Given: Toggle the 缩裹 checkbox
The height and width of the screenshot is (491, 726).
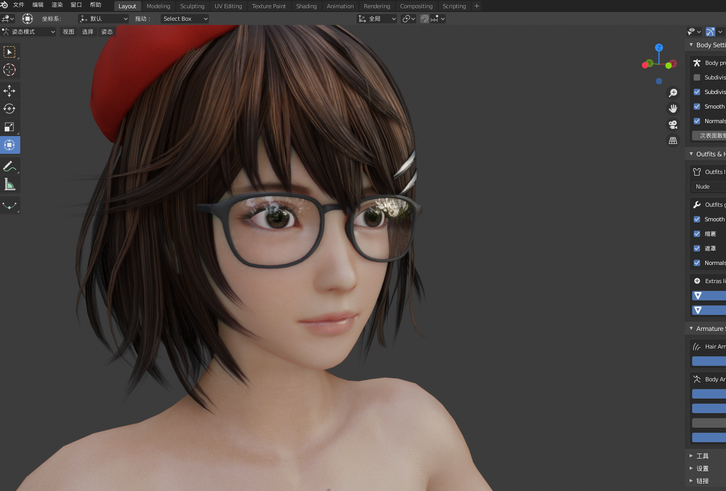Looking at the screenshot, I should [697, 234].
